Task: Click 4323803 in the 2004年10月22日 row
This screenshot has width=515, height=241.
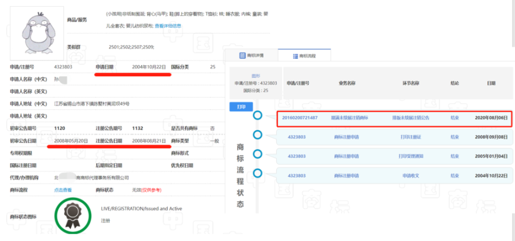Action: tap(297, 176)
